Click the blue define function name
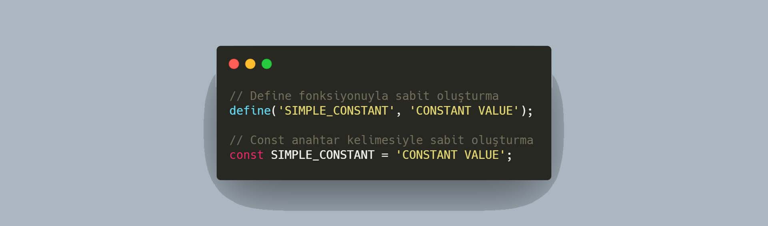 click(x=250, y=111)
